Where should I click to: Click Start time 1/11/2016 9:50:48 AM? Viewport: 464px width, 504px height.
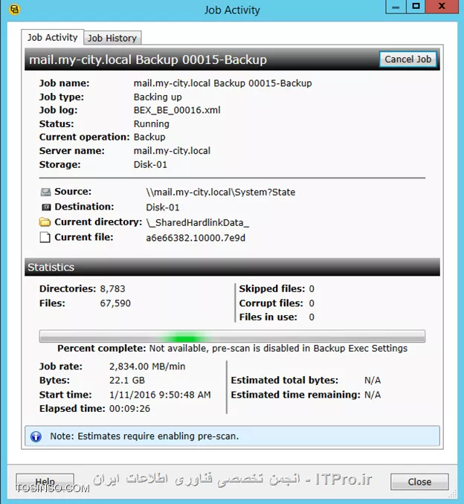tap(160, 395)
